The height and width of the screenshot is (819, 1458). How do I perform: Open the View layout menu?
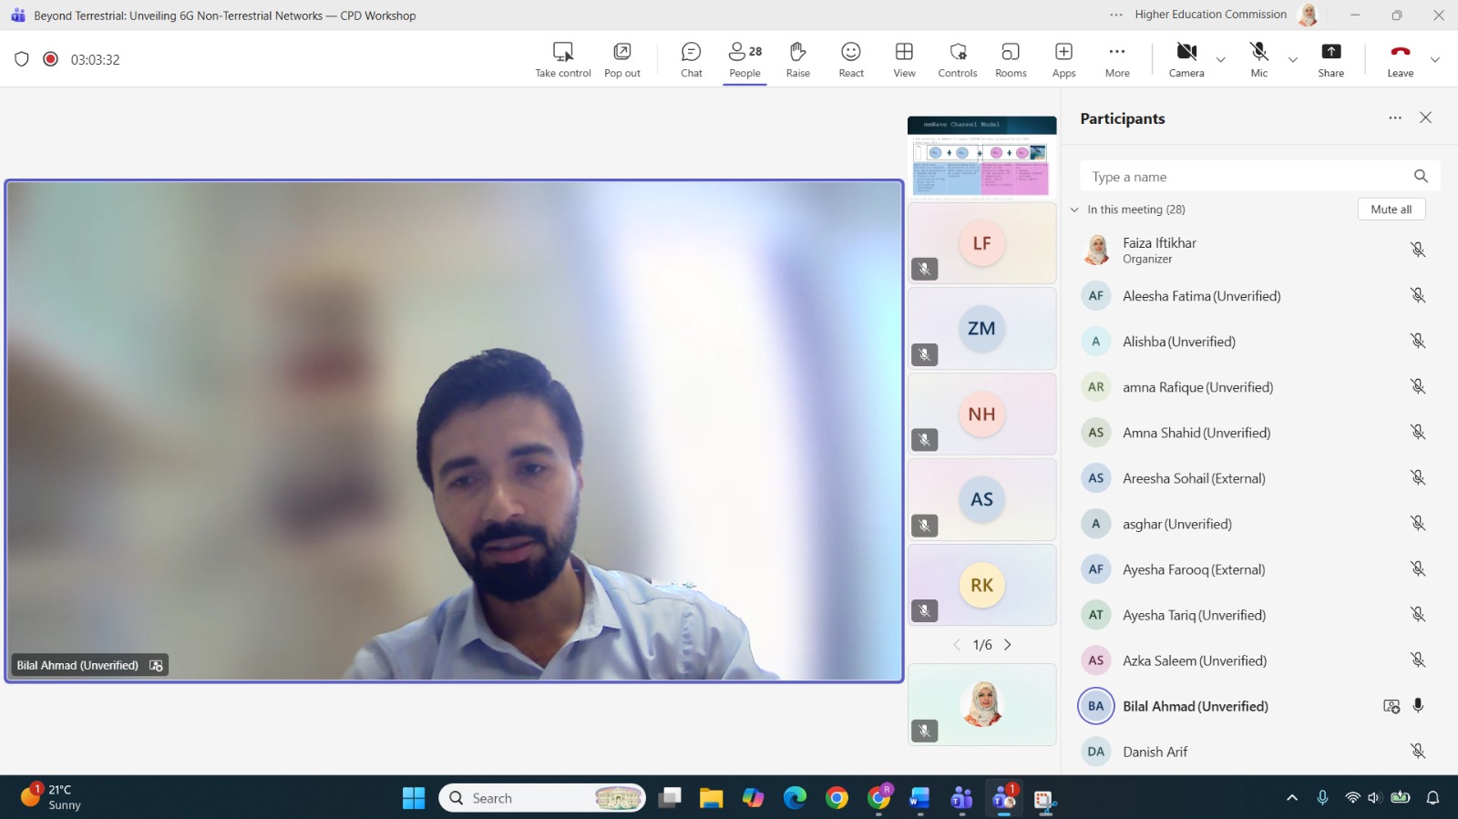(904, 59)
